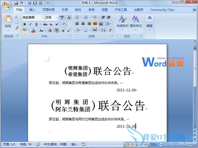The image size is (198, 148).
Task: Expand the multilevel list dropdown
Action: tap(98, 18)
